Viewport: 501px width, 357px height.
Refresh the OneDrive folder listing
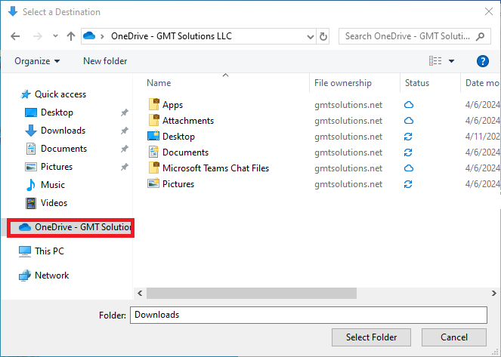click(x=323, y=36)
